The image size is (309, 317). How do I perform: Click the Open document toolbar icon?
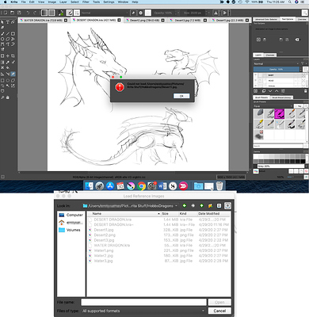(x=12, y=13)
